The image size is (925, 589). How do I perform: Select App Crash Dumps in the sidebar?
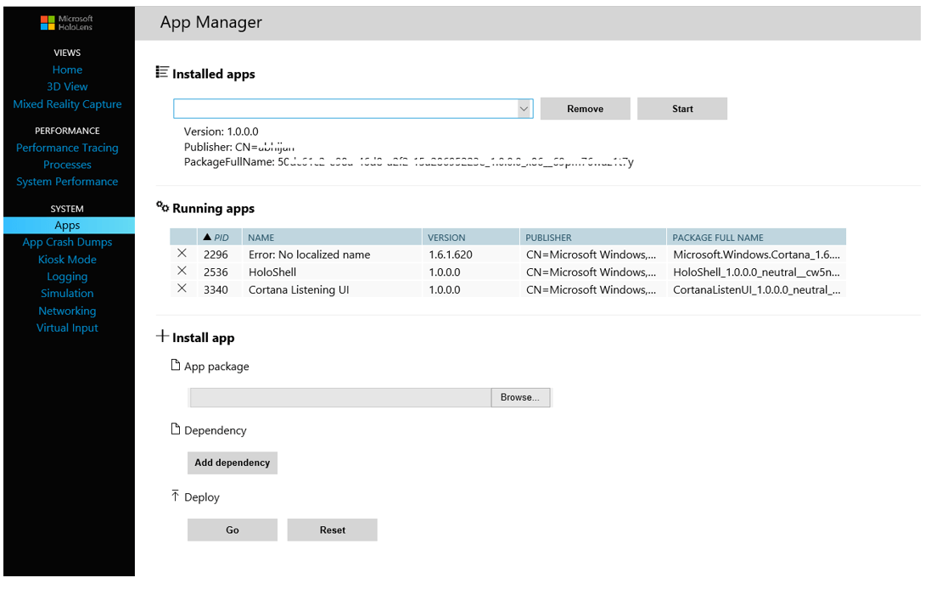tap(67, 242)
